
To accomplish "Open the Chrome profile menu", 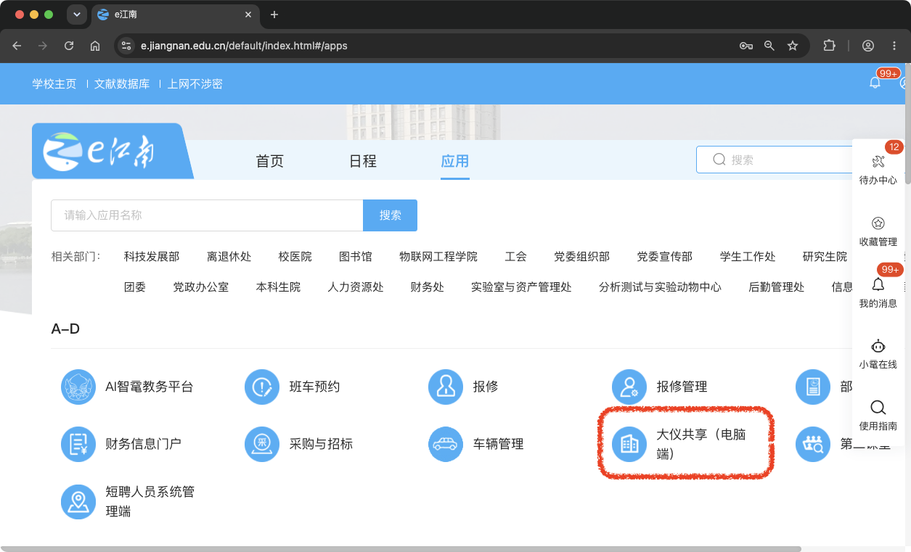I will [x=868, y=46].
